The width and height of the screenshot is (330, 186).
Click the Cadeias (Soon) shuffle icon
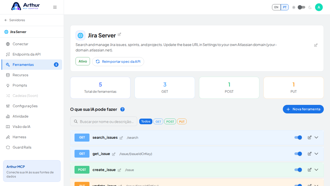(8, 96)
